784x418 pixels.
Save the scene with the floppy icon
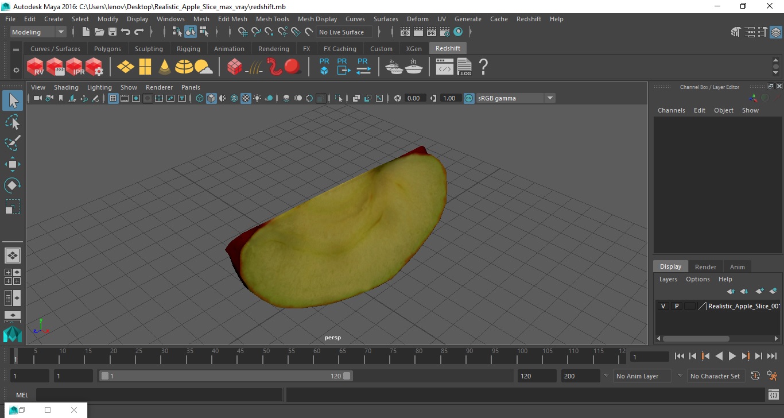(x=112, y=32)
